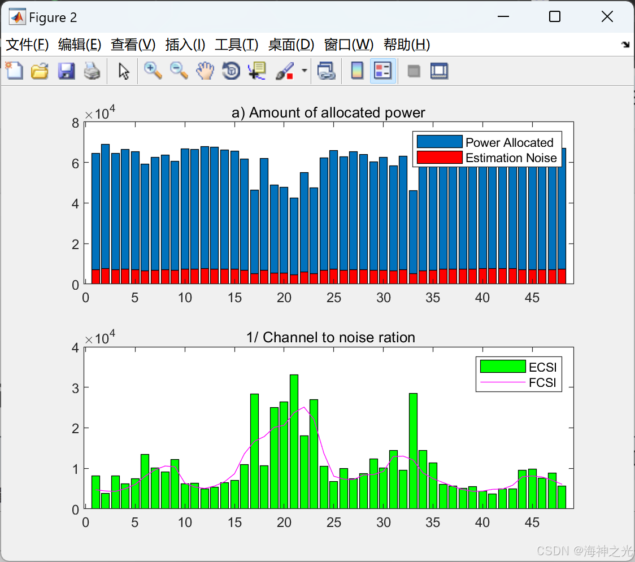Click the green ECSI legend swatch
This screenshot has width=635, height=562.
[x=503, y=367]
